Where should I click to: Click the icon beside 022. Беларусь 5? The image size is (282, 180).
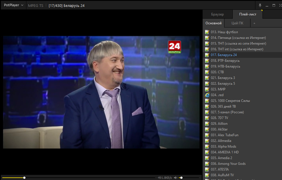[207, 84]
